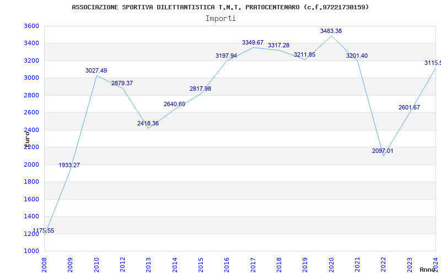Click the x-axis year label 2008
The height and width of the screenshot is (275, 441).
44,265
